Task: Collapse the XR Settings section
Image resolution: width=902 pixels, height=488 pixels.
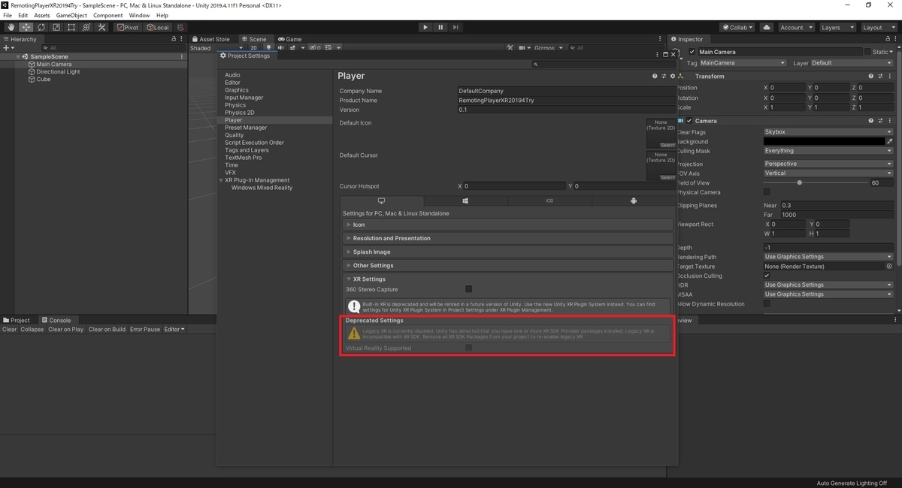Action: 508,279
